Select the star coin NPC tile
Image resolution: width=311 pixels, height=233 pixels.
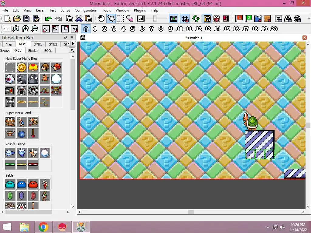pos(22,67)
